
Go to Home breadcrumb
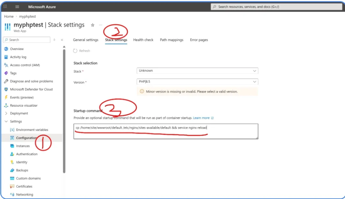point(9,17)
